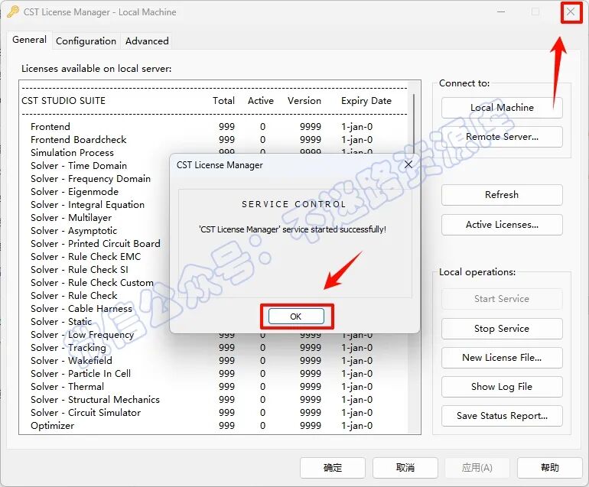Viewport: 589px width, 487px height.
Task: Refresh the license list
Action: pyautogui.click(x=502, y=194)
